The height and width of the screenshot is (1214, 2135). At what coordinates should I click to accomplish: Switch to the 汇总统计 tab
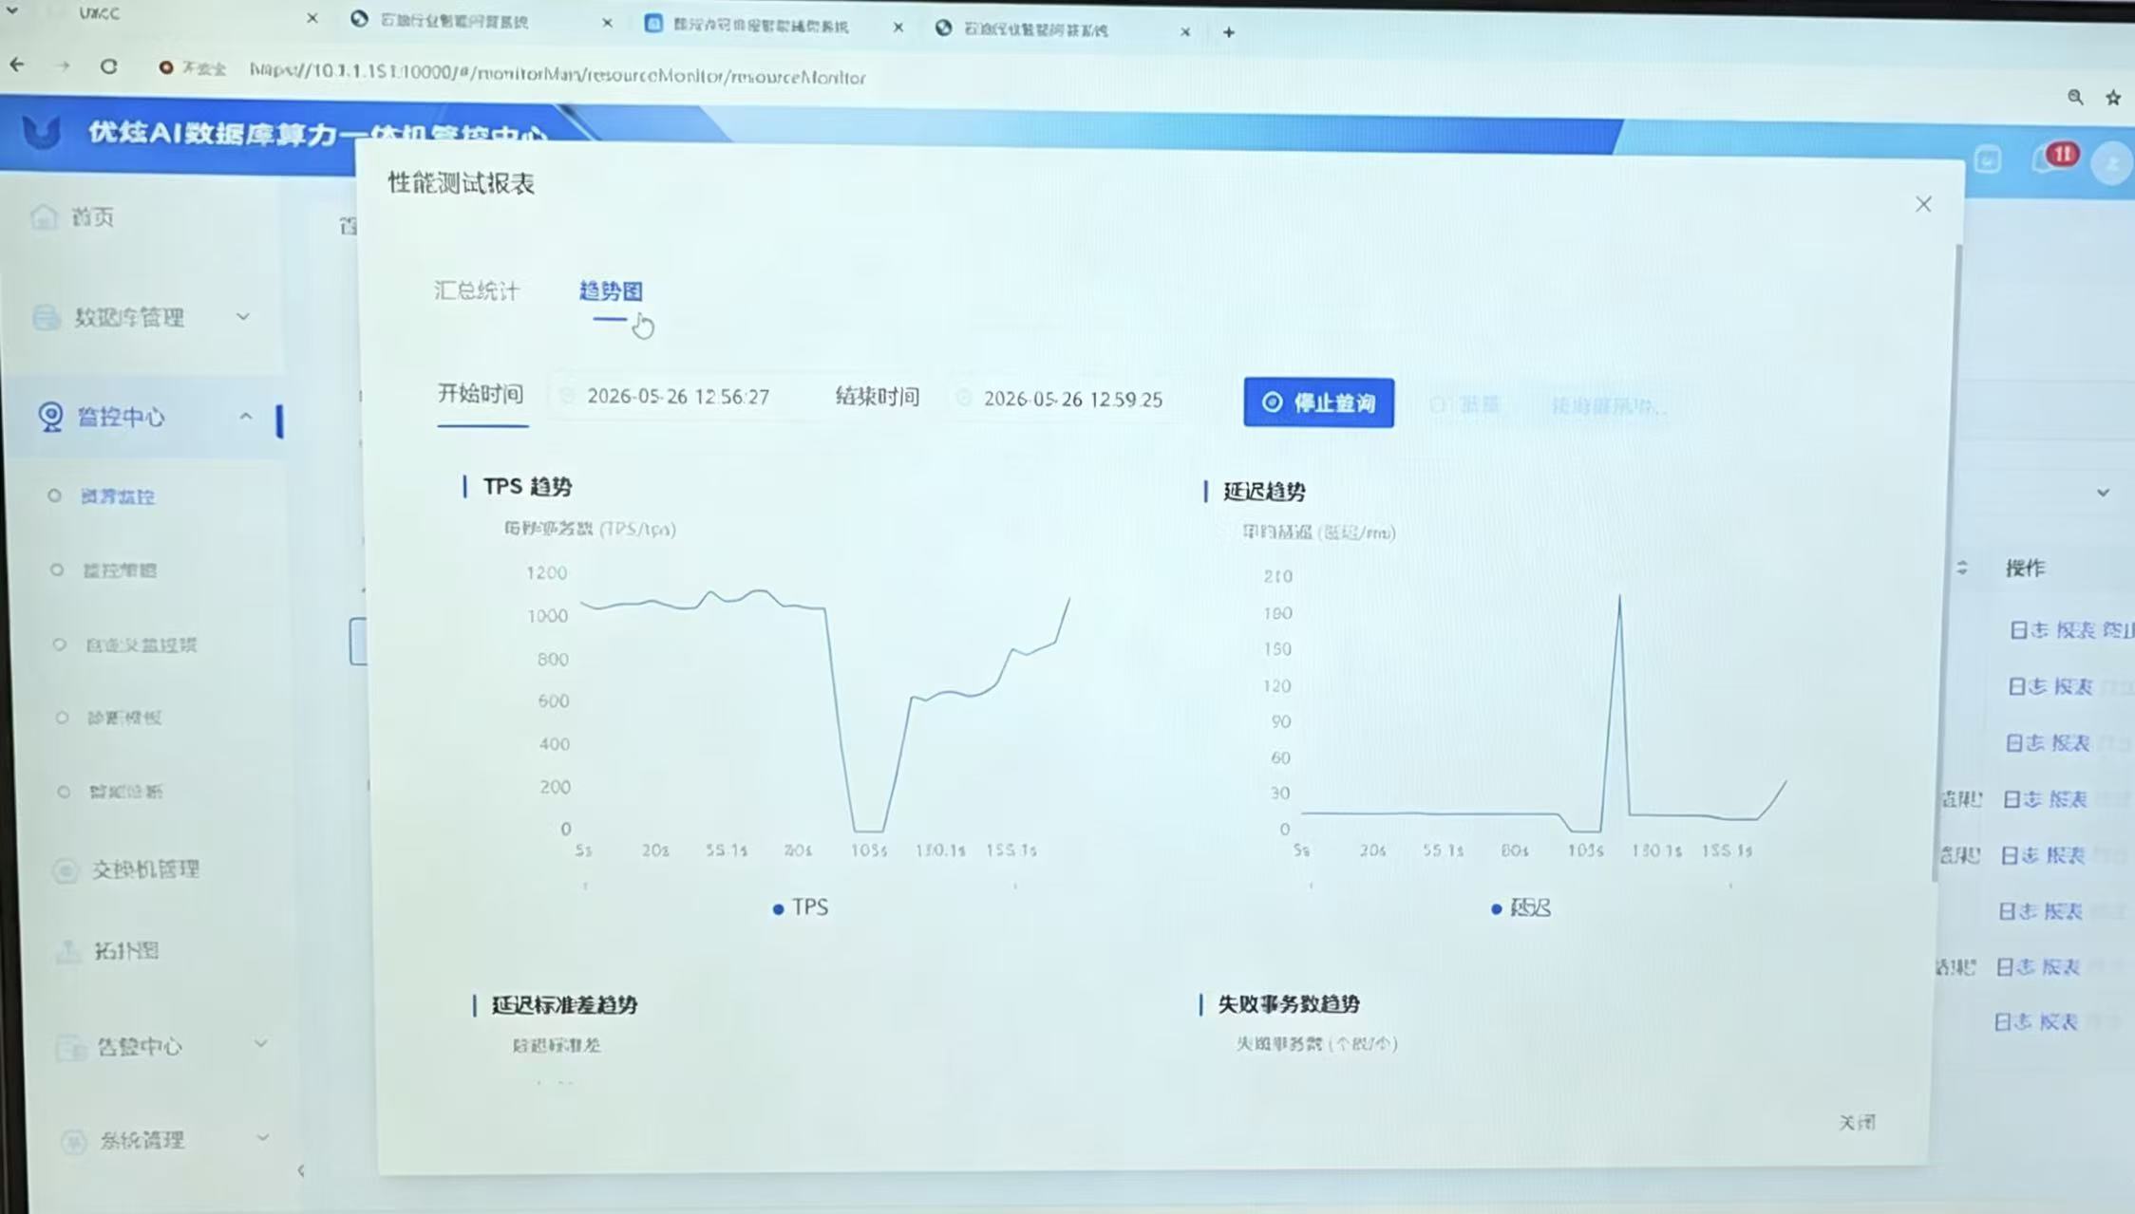coord(477,290)
